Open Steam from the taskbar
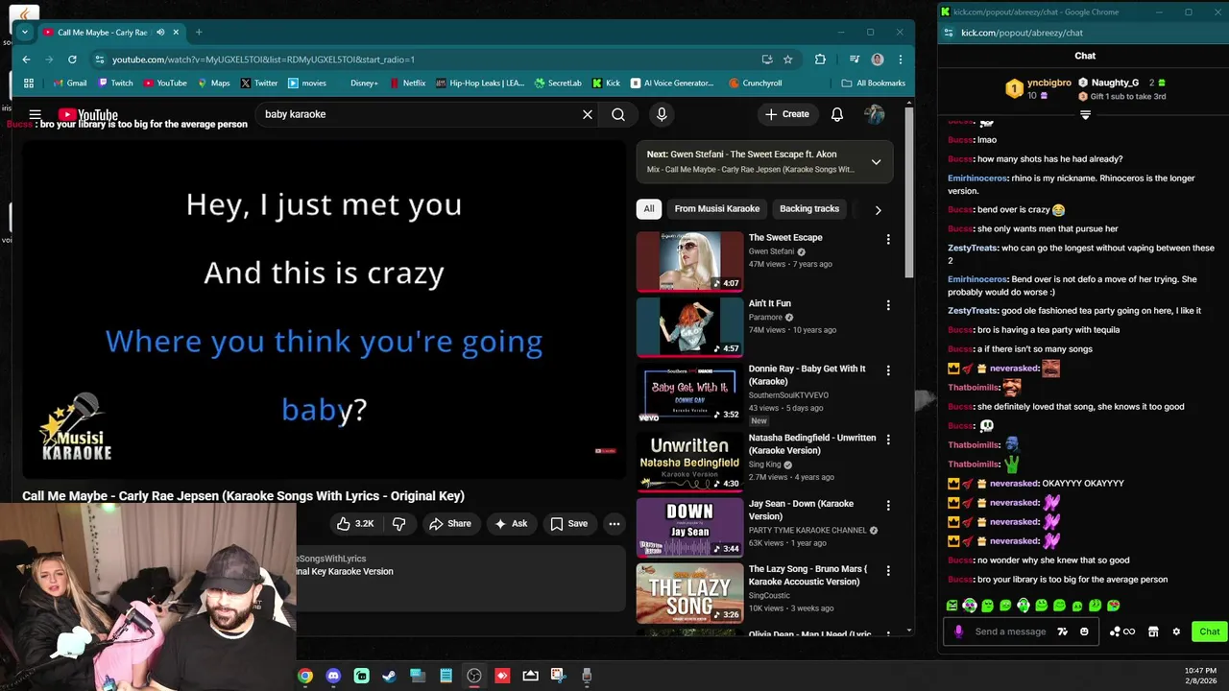The height and width of the screenshot is (691, 1229). (389, 676)
